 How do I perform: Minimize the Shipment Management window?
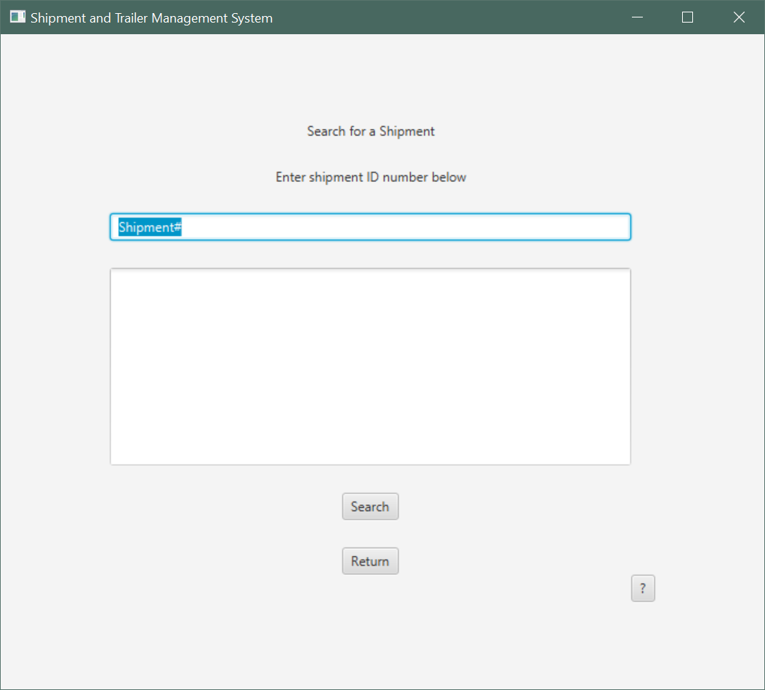[638, 17]
